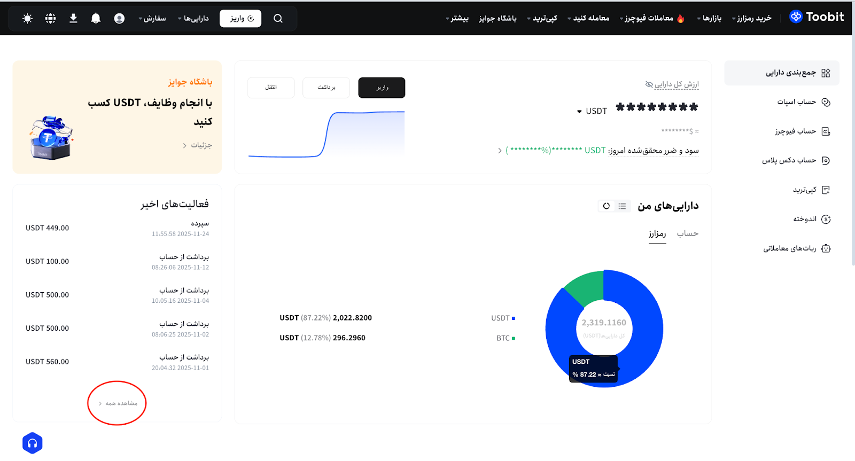Expand the بازارها menu
The image size is (855, 461).
click(x=709, y=19)
